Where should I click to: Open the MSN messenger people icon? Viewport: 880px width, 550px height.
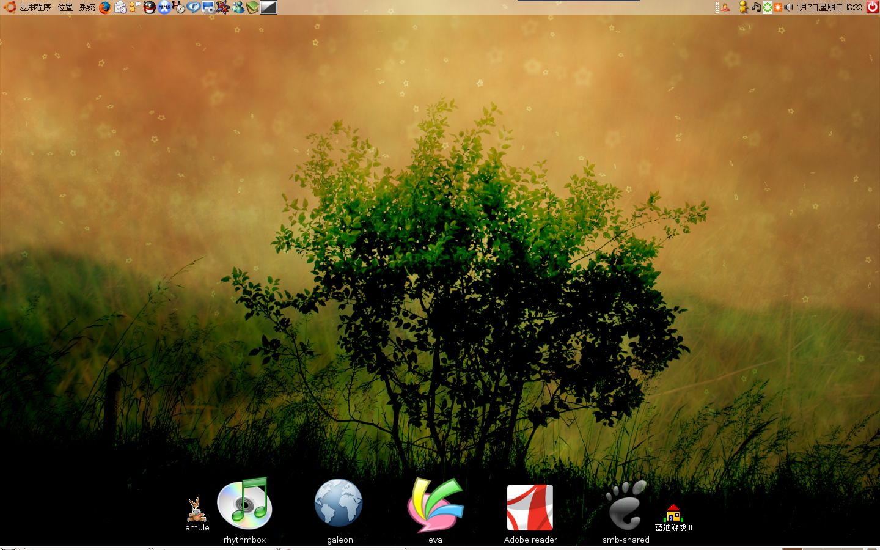tap(238, 7)
